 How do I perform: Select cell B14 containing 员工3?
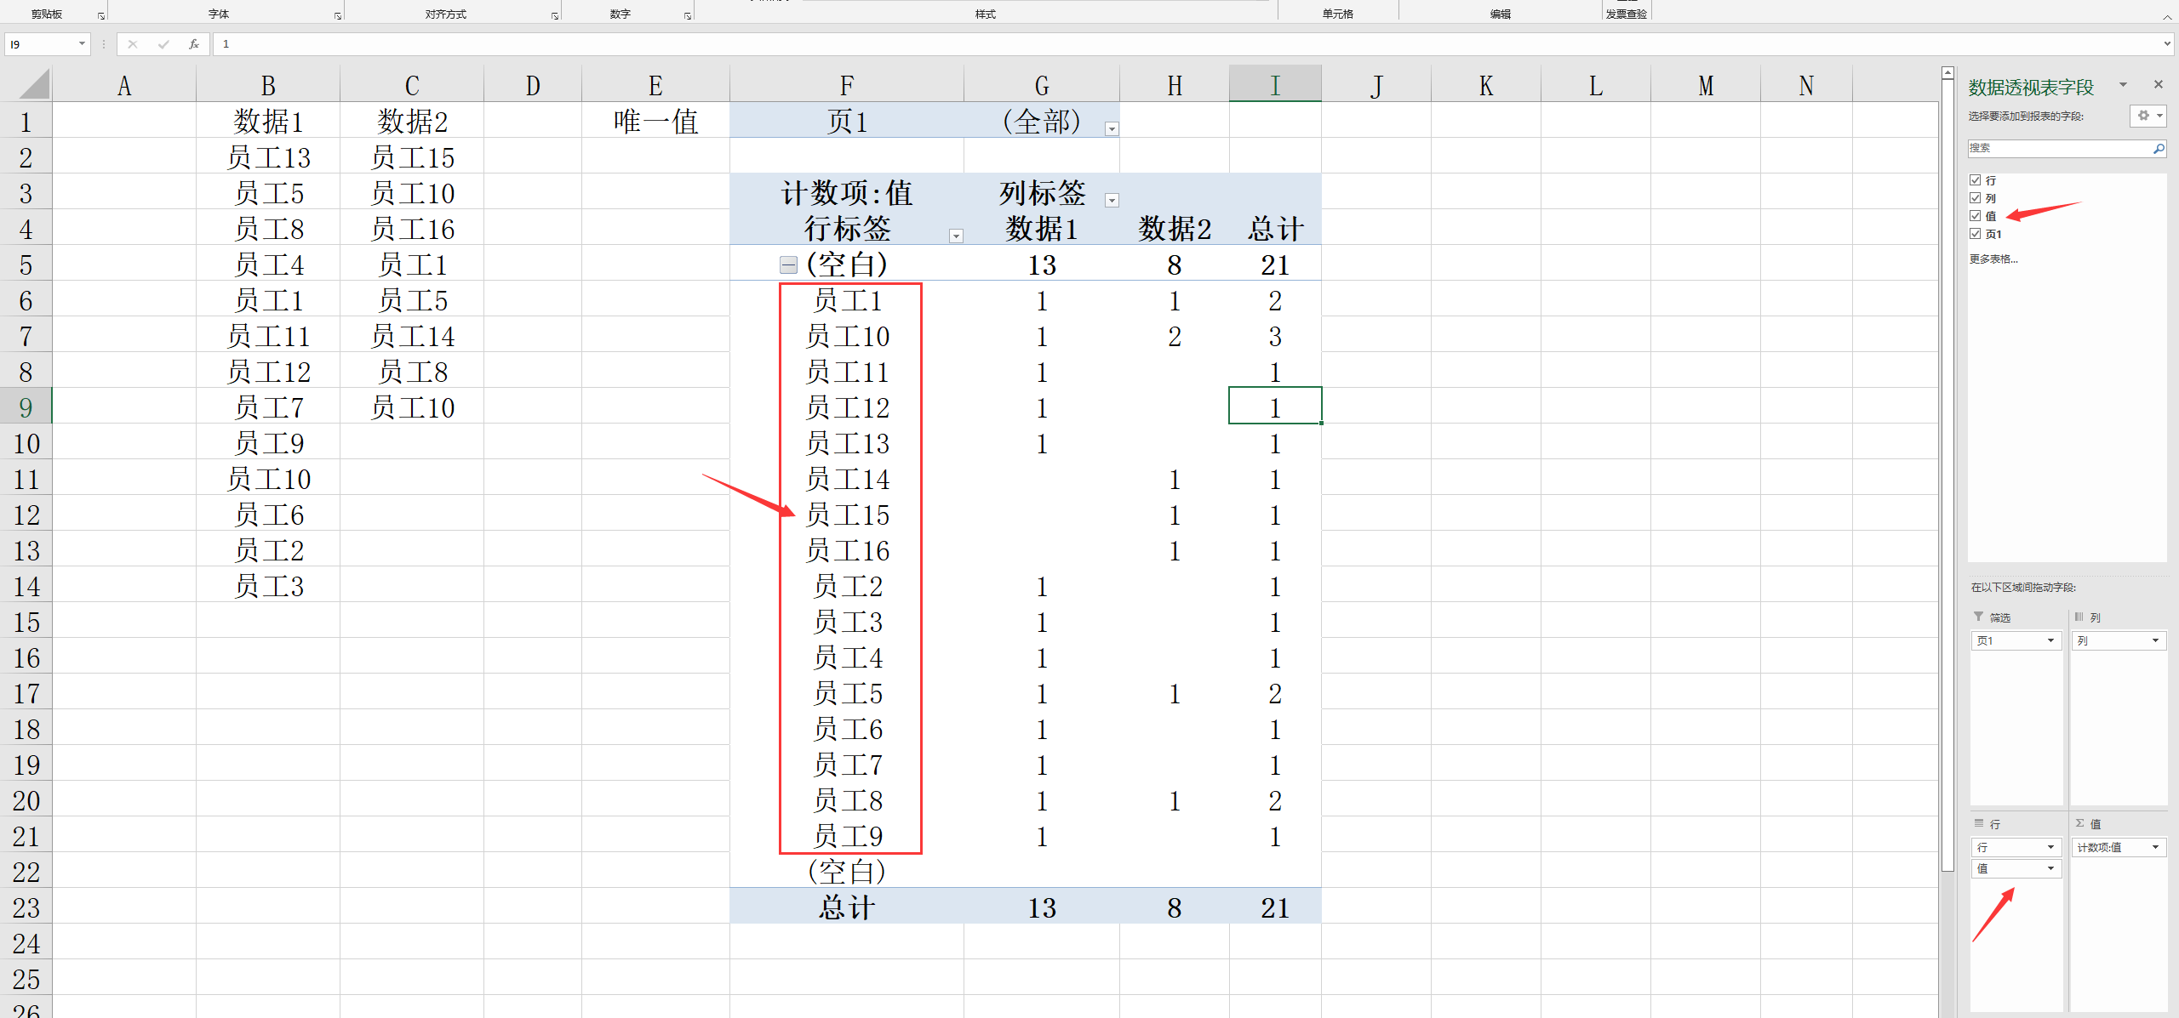tap(268, 586)
